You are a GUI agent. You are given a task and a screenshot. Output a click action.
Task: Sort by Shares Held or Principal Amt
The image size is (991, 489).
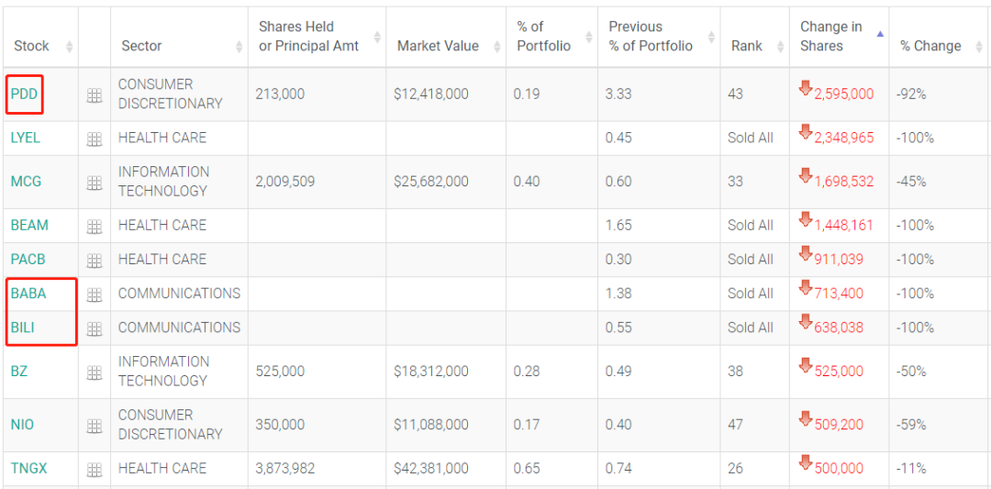pos(308,37)
